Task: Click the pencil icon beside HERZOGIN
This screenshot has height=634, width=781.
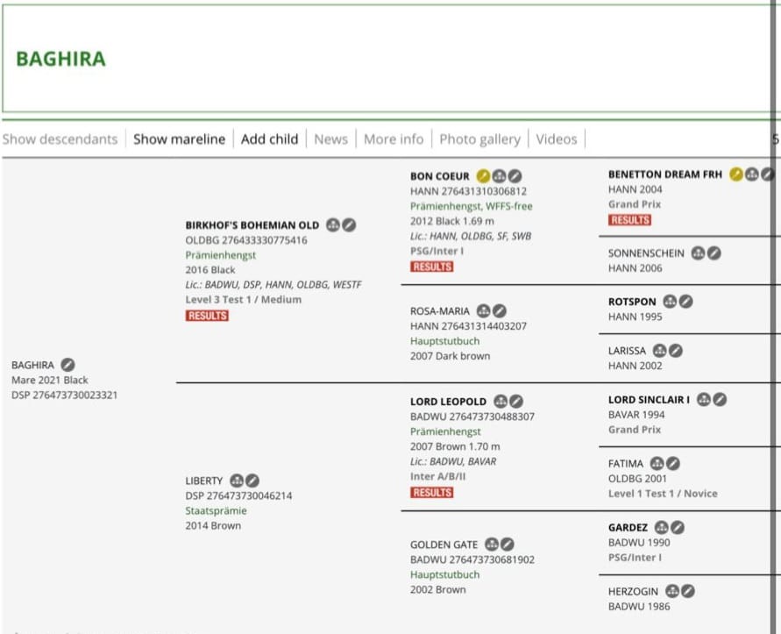Action: point(688,592)
